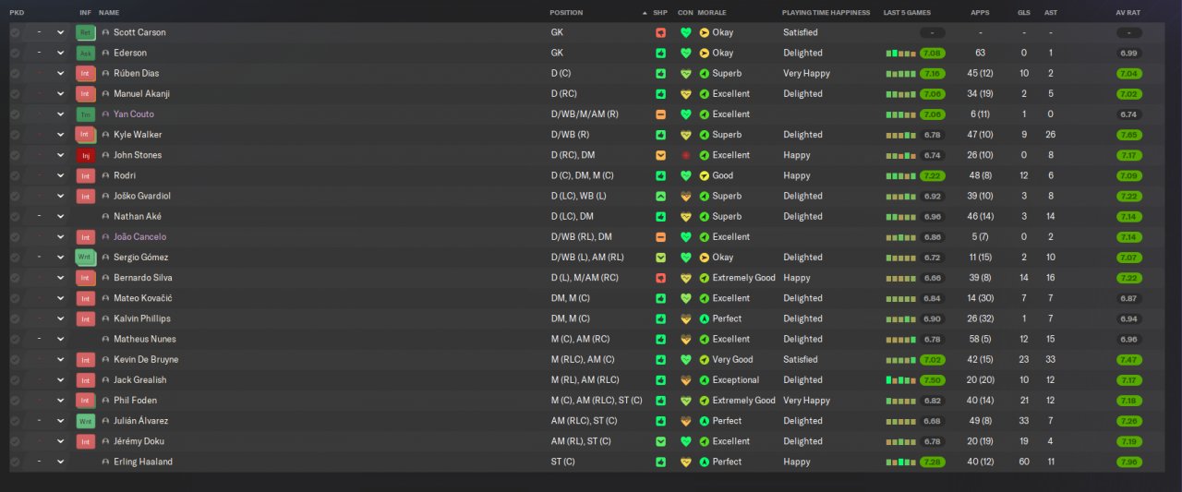This screenshot has height=492, width=1182.
Task: Toggle Scott Carson's picked checkbox
Action: (15, 32)
